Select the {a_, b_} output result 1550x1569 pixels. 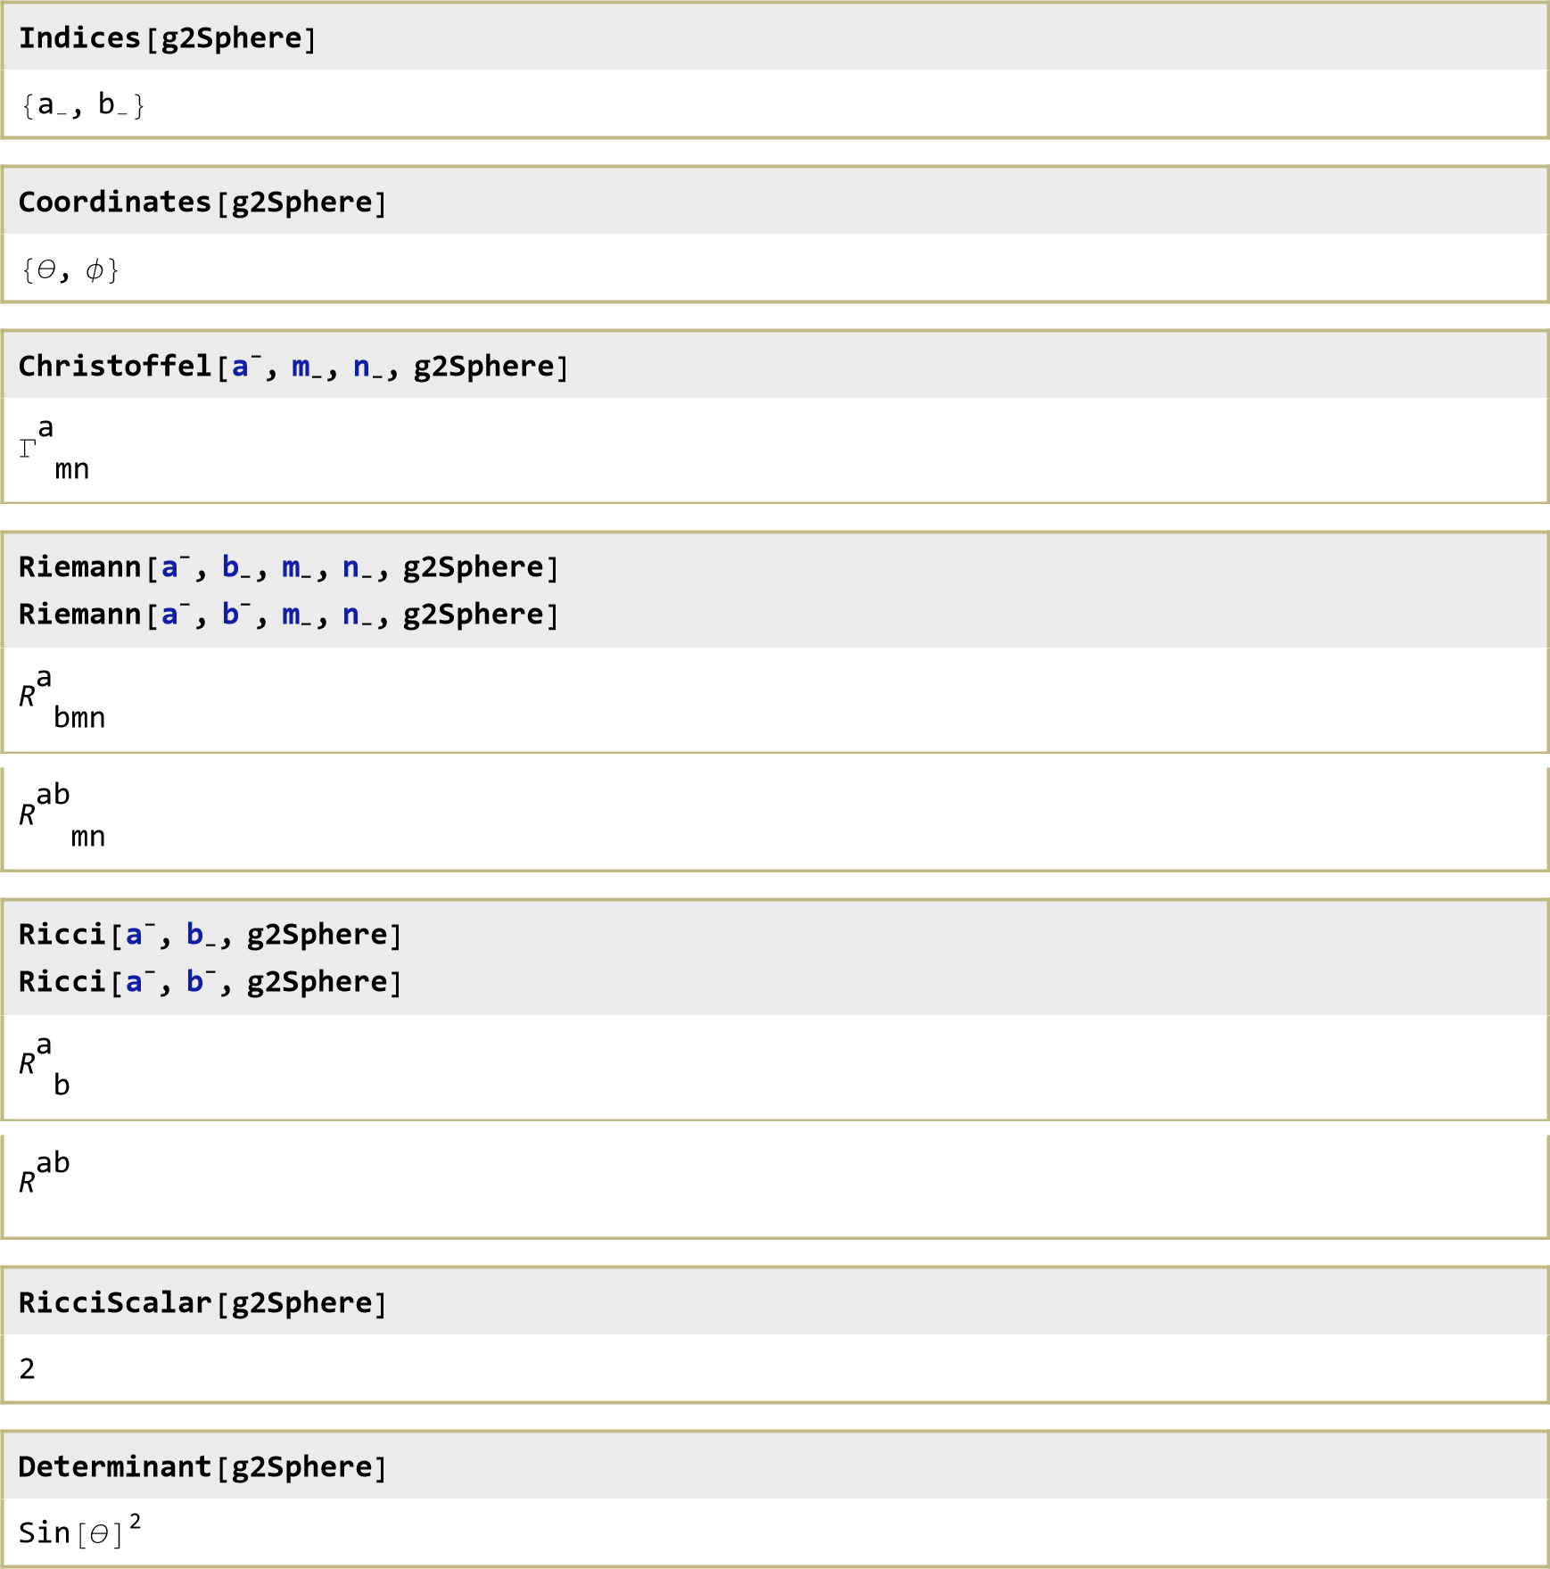tap(83, 105)
